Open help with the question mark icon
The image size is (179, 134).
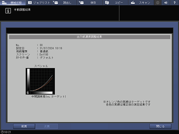(x=174, y=2)
